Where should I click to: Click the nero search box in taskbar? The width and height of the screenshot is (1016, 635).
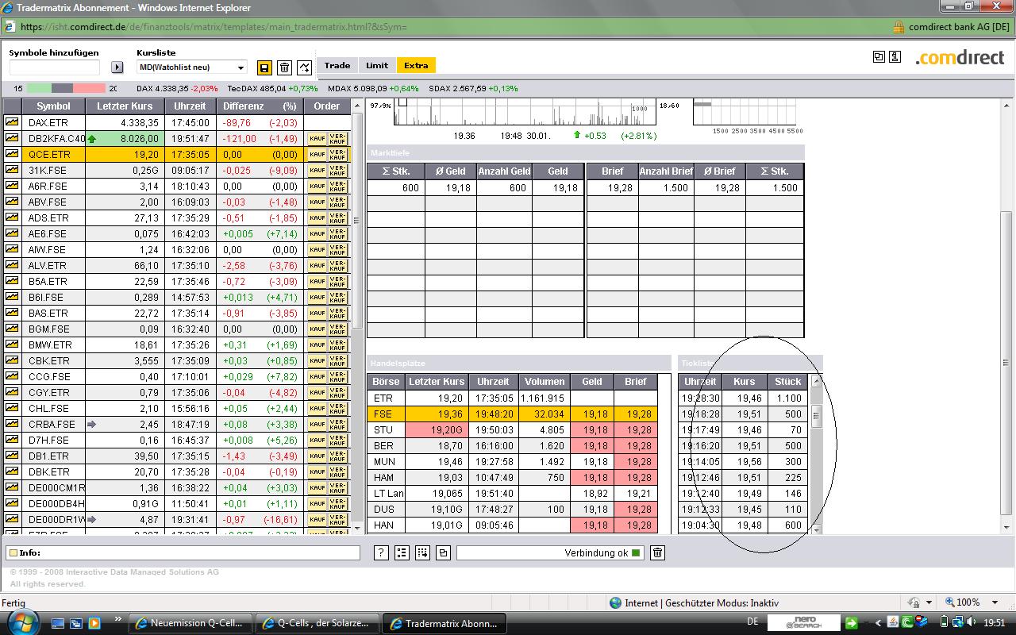click(x=803, y=623)
